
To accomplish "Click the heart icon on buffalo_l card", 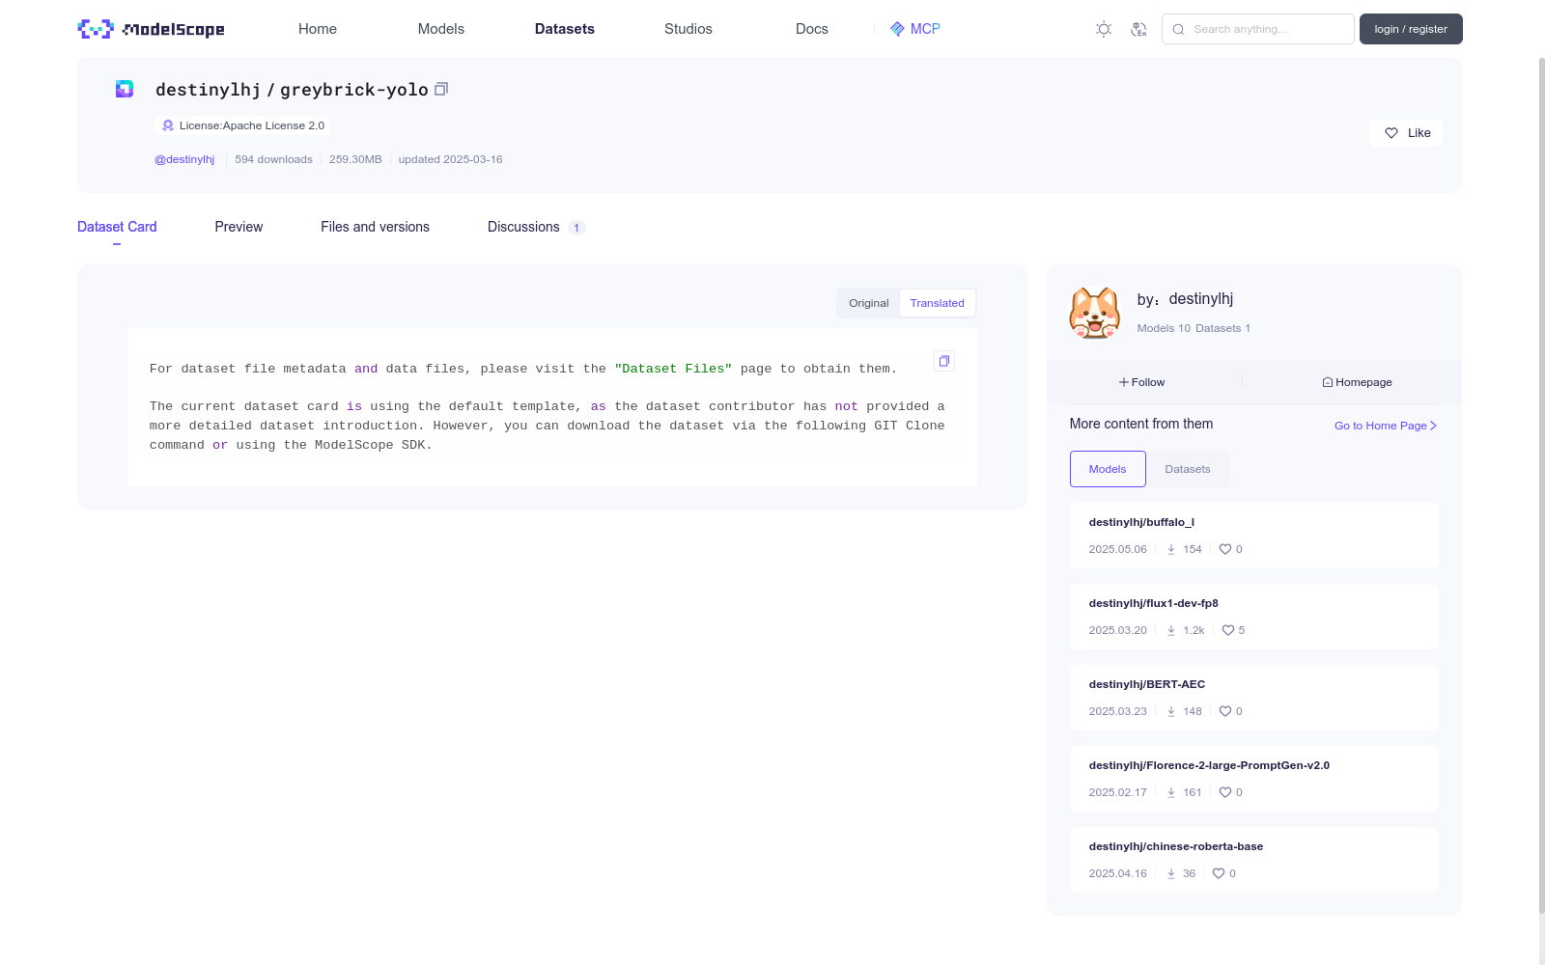I will [1225, 549].
